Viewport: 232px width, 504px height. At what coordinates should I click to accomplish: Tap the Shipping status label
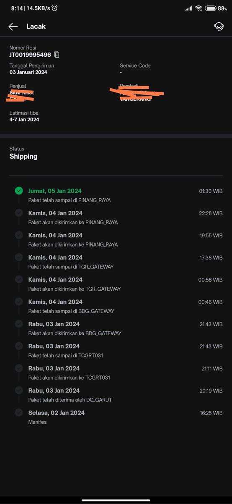pos(23,156)
